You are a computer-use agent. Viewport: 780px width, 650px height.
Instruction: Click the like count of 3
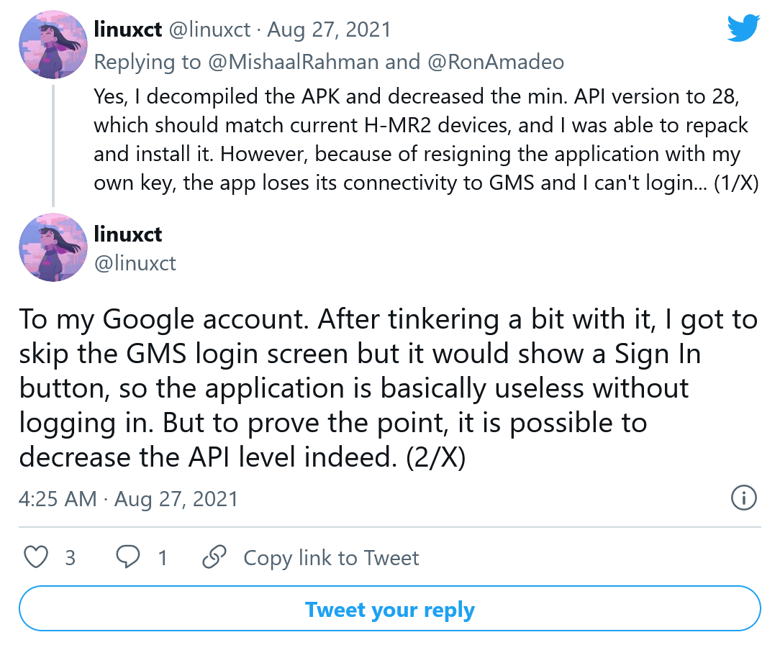[x=70, y=558]
